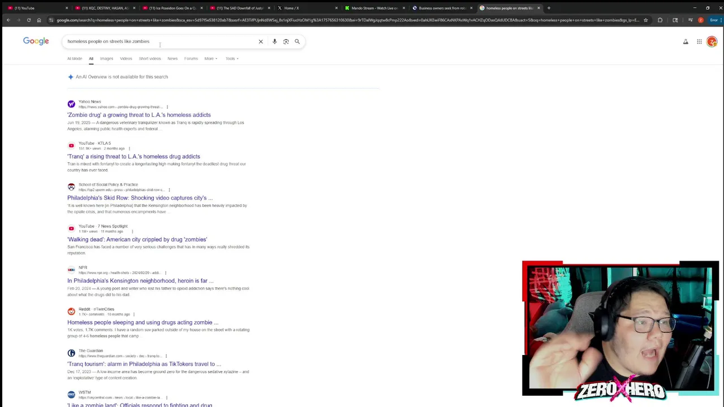Open the Google apps grid icon
This screenshot has width=724, height=407.
(x=699, y=41)
